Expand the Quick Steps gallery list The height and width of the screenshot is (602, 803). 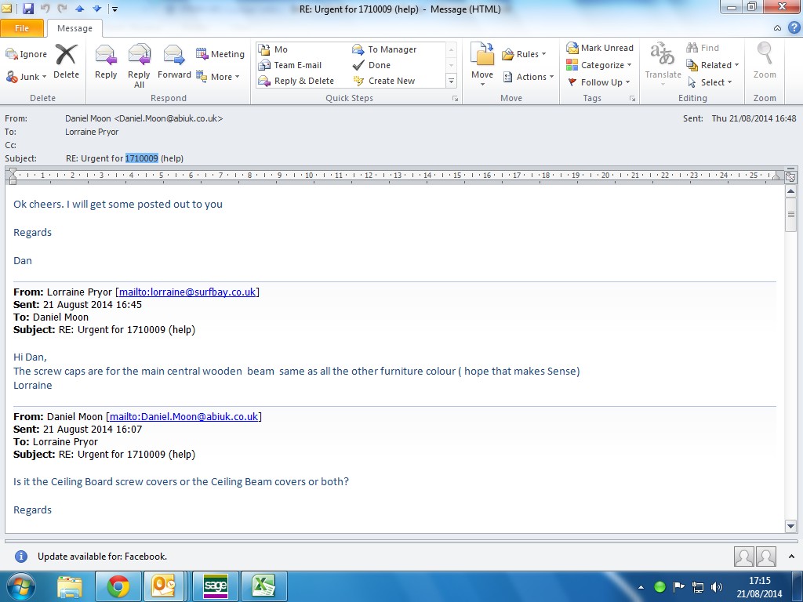(451, 81)
